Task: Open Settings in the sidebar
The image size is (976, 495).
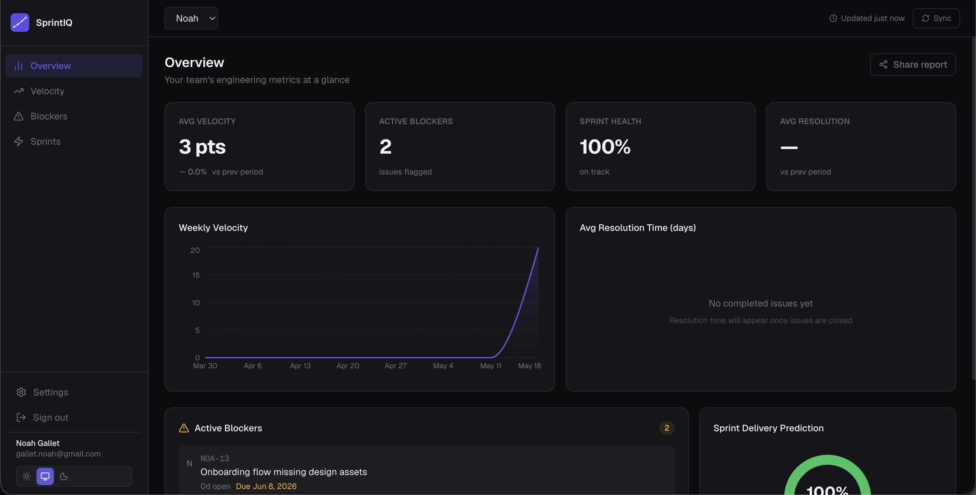Action: 74,392
